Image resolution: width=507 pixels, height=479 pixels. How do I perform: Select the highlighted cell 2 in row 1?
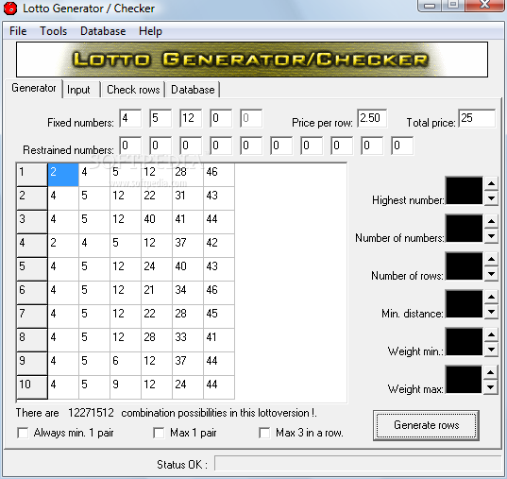[63, 175]
